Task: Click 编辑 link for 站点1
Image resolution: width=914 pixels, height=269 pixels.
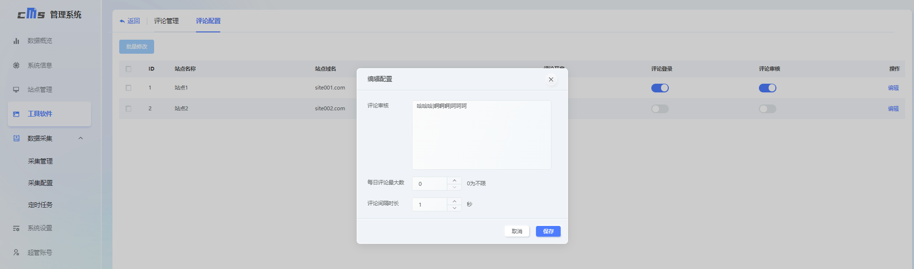Action: 893,88
